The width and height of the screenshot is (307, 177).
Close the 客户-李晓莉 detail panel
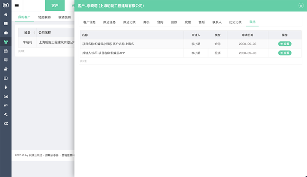click(x=301, y=6)
